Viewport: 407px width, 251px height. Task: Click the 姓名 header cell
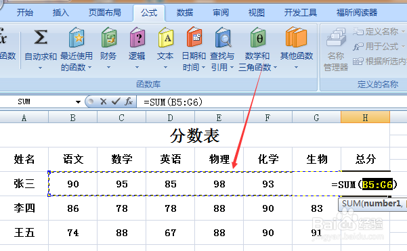pyautogui.click(x=24, y=159)
